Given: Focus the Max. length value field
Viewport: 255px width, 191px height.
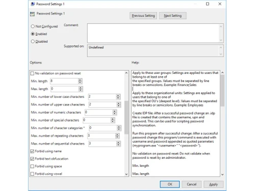Looking at the screenshot, I should pos(65,89).
